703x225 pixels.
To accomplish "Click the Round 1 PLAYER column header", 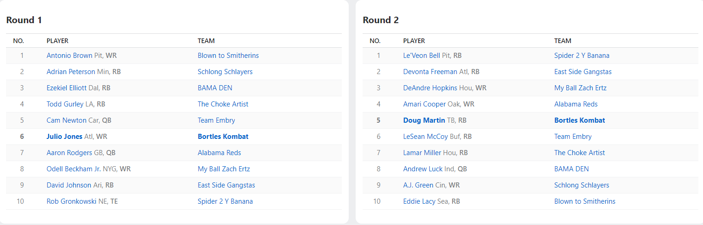I will pyautogui.click(x=57, y=41).
